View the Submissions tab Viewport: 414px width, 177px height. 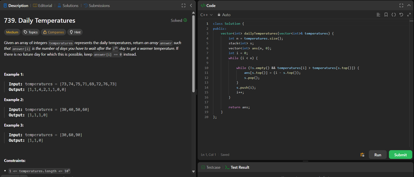pyautogui.click(x=96, y=6)
